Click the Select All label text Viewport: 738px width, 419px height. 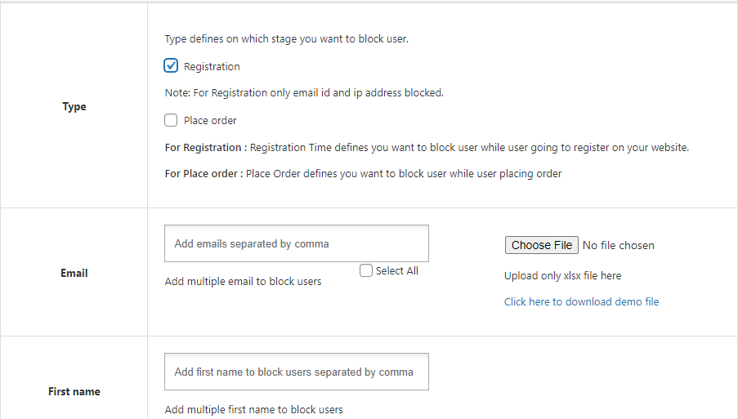[396, 271]
